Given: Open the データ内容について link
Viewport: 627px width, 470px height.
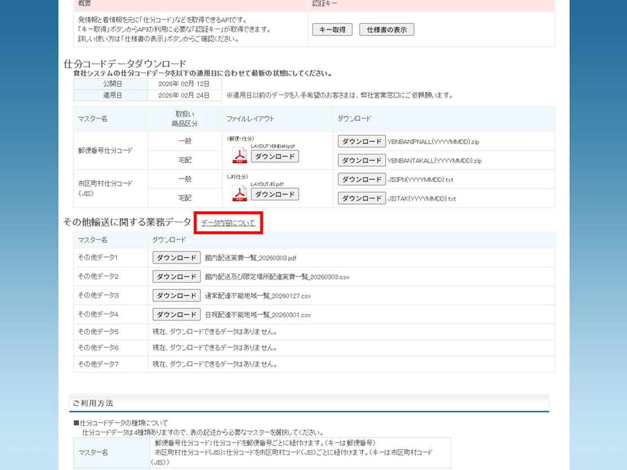Looking at the screenshot, I should coord(228,223).
